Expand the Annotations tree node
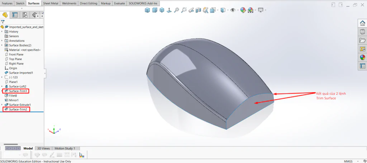 (2, 41)
